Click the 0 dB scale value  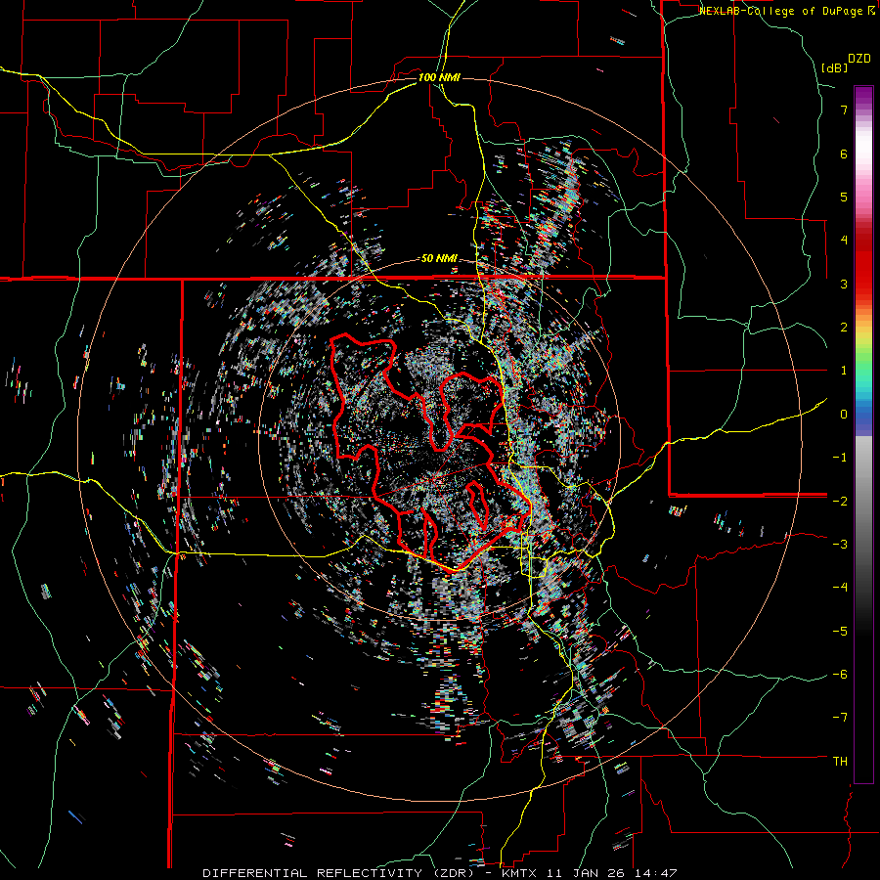click(844, 415)
